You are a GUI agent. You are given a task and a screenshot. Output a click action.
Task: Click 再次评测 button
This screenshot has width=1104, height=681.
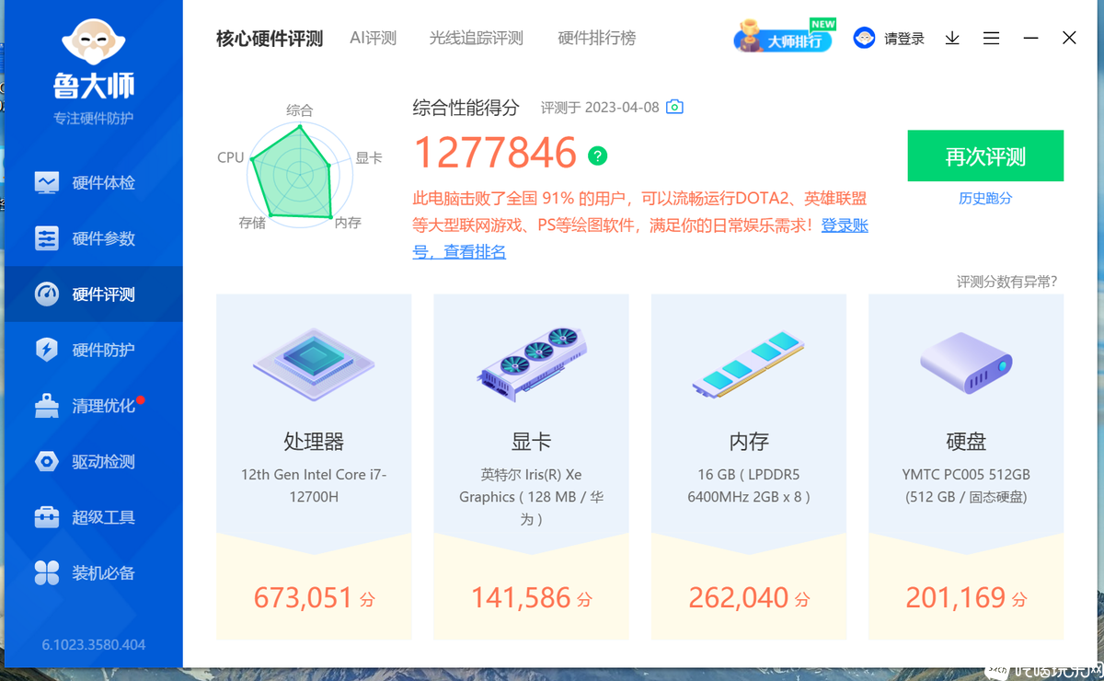tap(985, 156)
